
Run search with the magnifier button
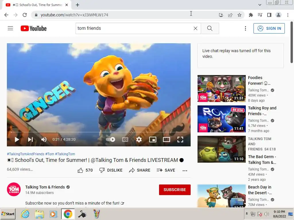coord(210,28)
